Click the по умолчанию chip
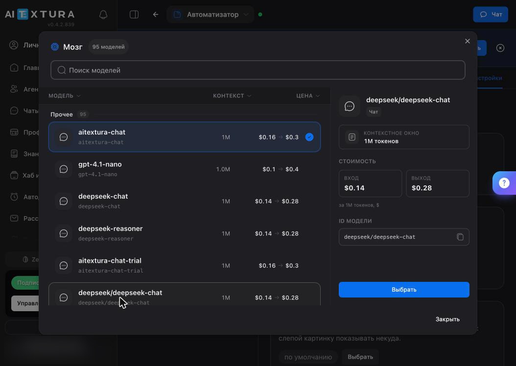516x366 pixels. tap(308, 357)
